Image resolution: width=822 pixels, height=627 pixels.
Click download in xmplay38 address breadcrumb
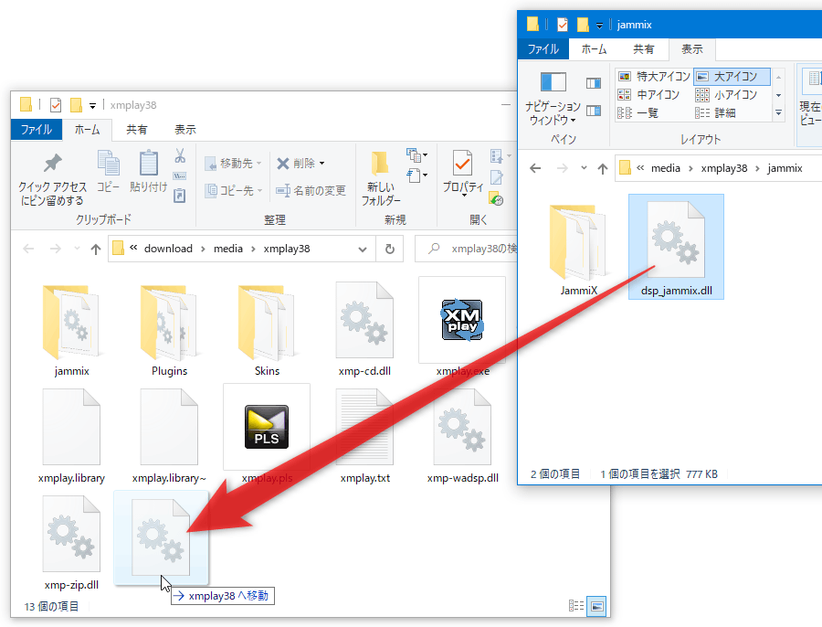[x=168, y=249]
